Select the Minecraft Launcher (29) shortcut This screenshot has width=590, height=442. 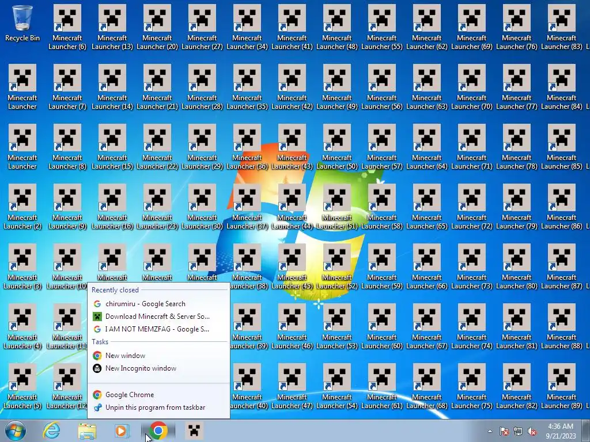tap(202, 147)
